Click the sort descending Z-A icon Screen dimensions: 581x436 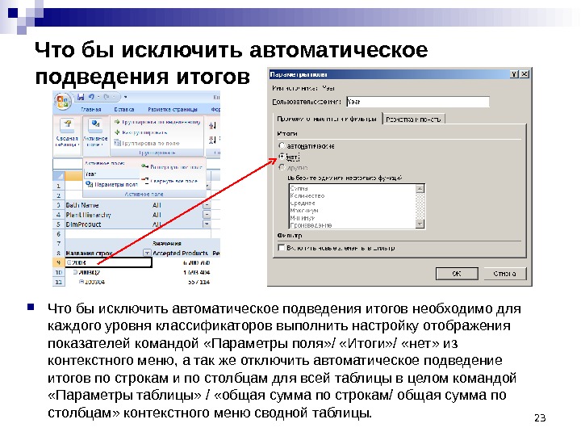212,140
